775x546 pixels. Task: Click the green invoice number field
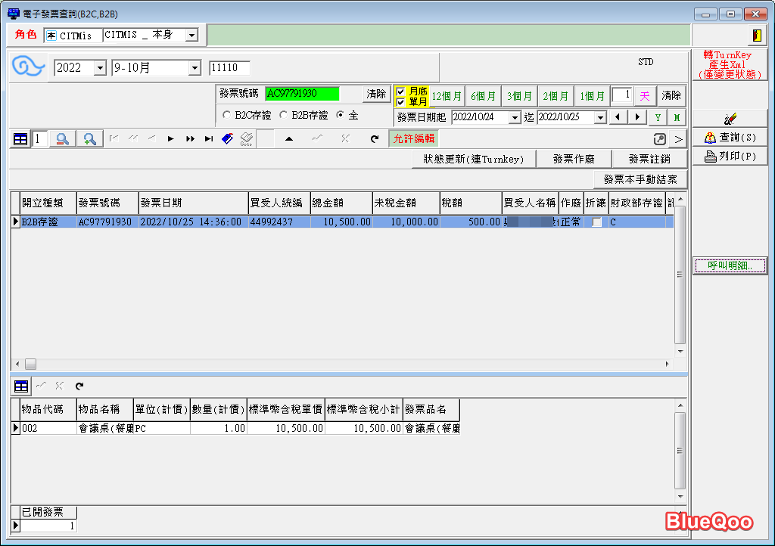(x=301, y=94)
